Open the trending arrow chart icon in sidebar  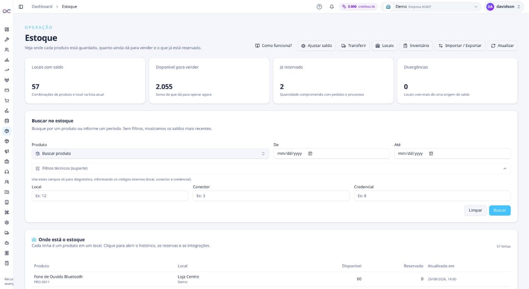(7, 70)
